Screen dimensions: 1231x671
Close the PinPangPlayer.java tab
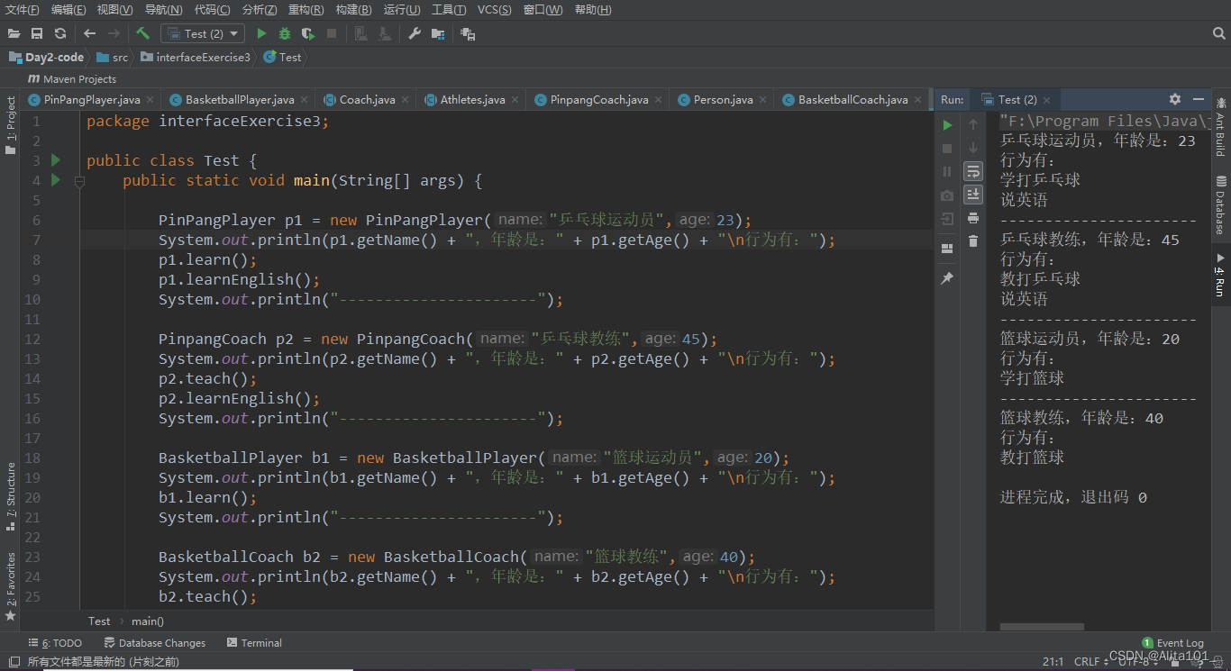click(150, 100)
